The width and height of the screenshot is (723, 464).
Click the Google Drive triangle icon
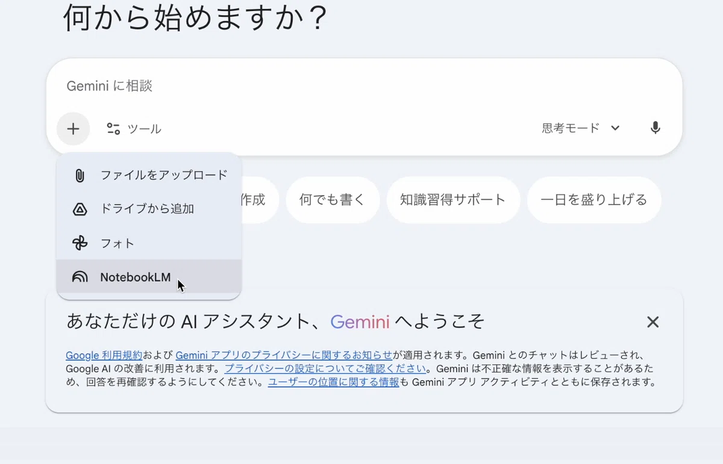click(80, 209)
